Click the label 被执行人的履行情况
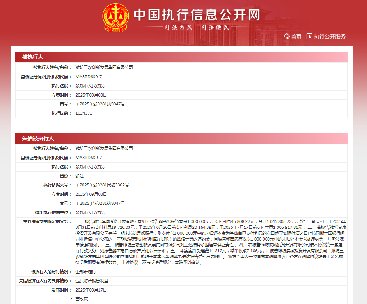This screenshot has height=304, width=367. coord(51,272)
